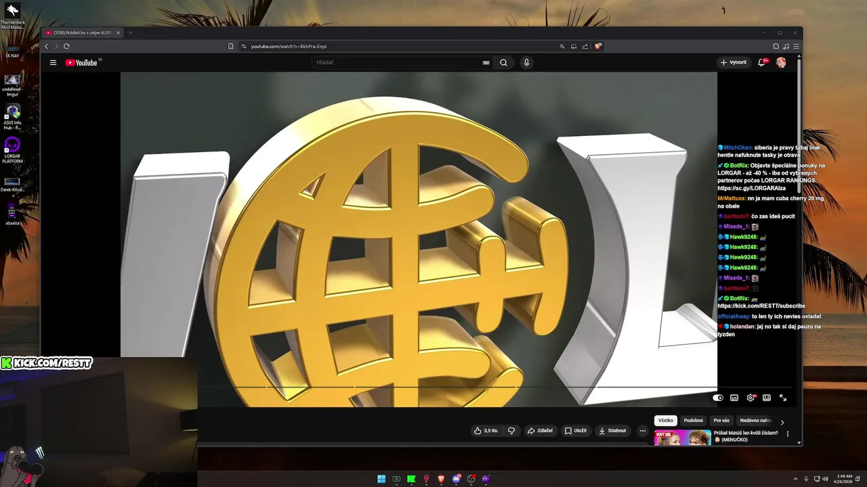Select the Všetko filter chip

pos(666,420)
